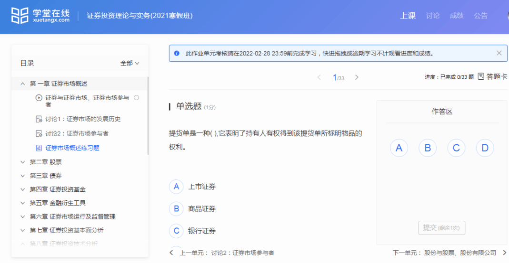Switch to the 讨论 tab
The image size is (509, 263).
(x=432, y=16)
